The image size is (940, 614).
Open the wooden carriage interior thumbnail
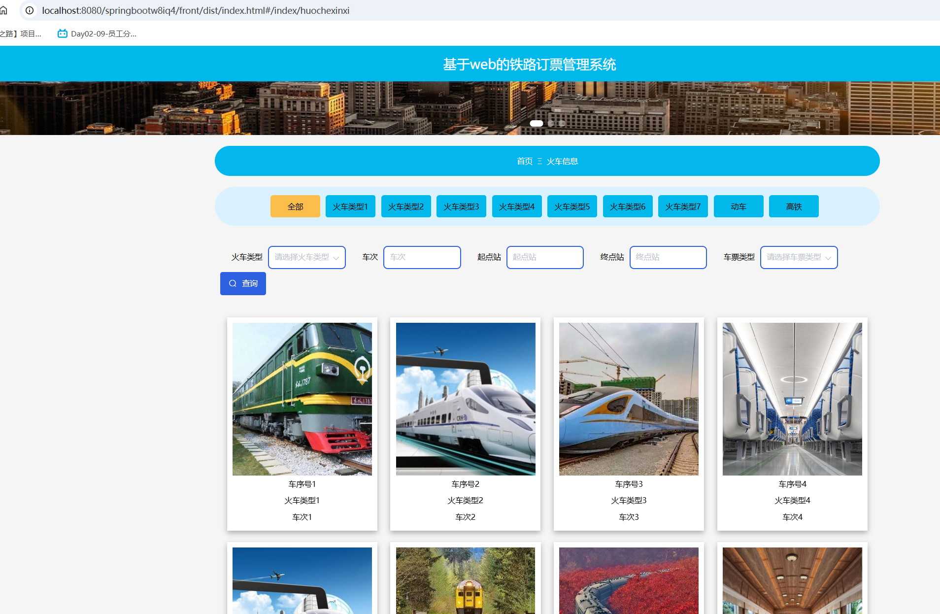pyautogui.click(x=792, y=580)
